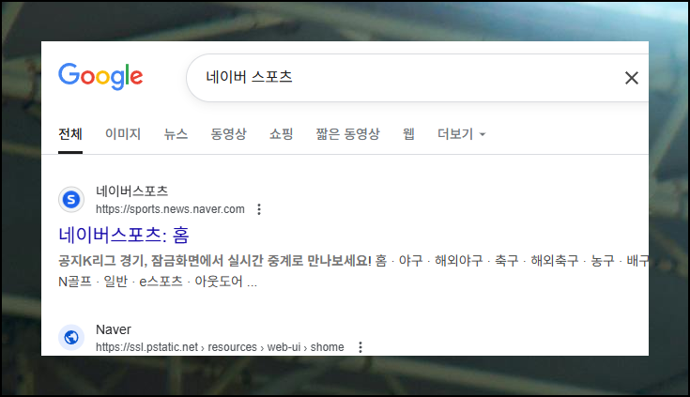Switch to the 이미지 tab
Screen dimensions: 690x397
click(x=123, y=134)
